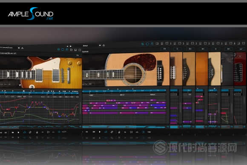Screen dimensions: 247x165
Task: Click the blue riff timeline bar under Les Paul
Action: tap(39, 93)
